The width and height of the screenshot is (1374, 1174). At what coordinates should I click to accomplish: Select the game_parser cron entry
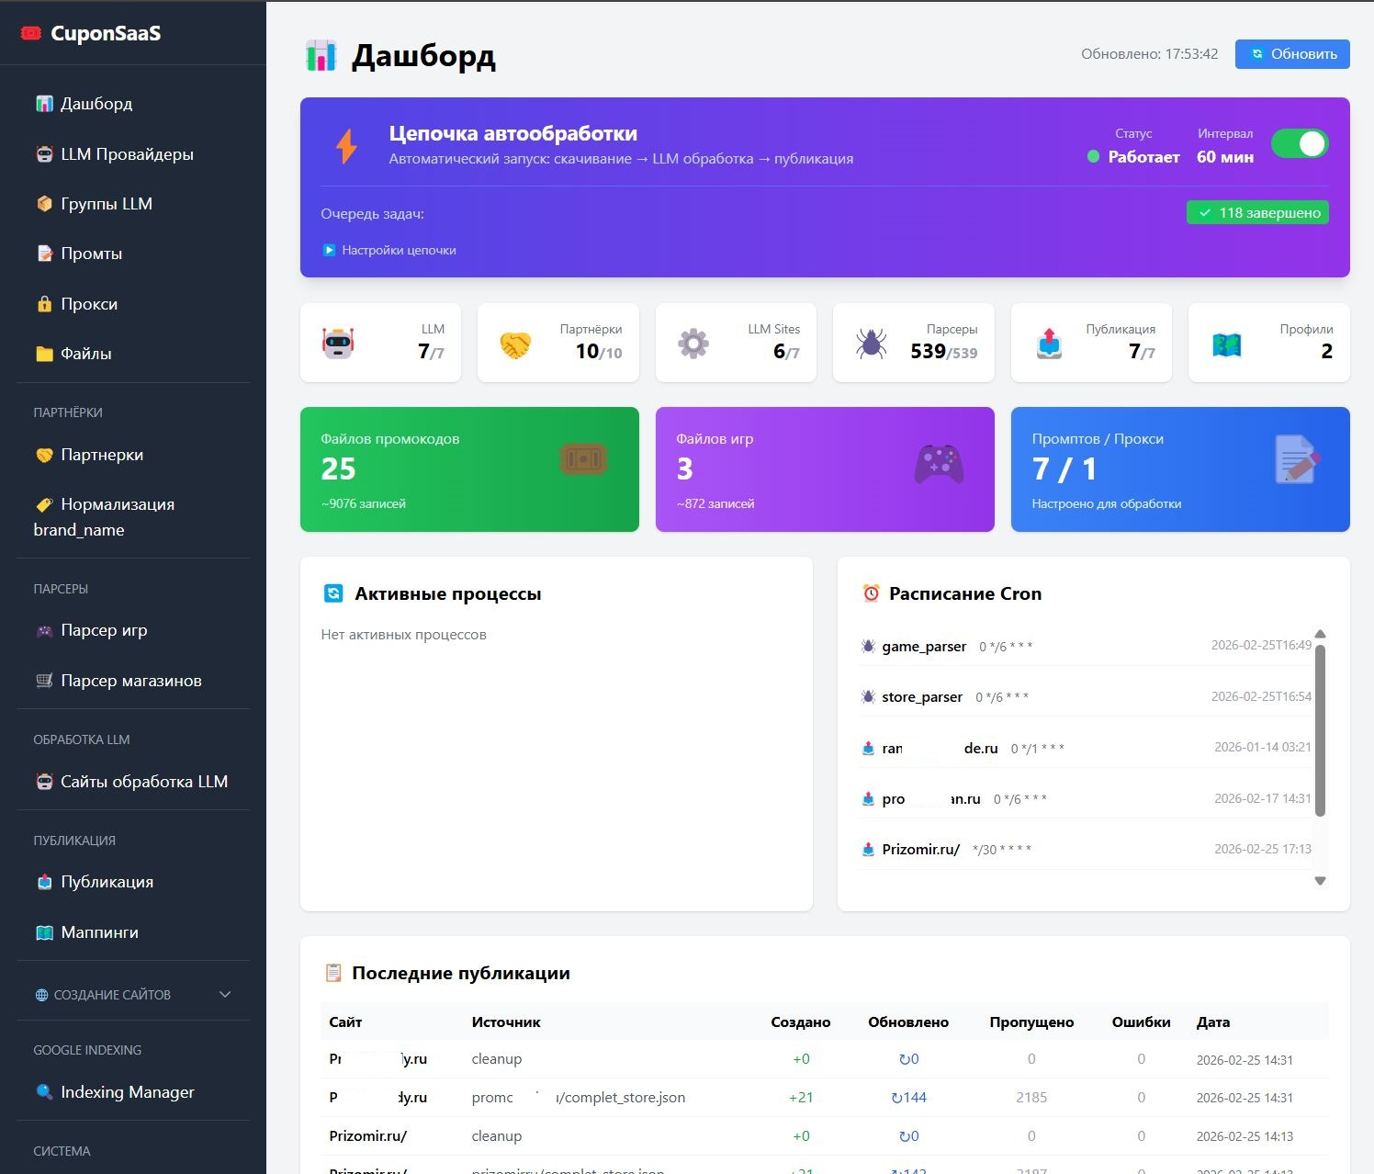pos(923,647)
